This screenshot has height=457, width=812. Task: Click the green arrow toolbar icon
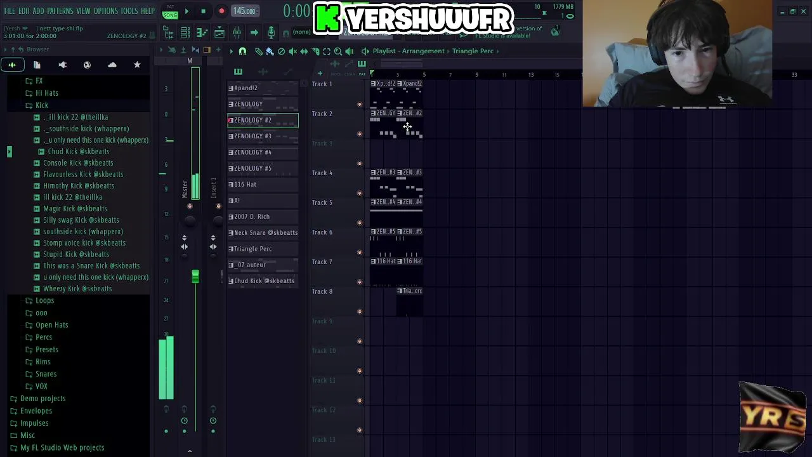(254, 32)
